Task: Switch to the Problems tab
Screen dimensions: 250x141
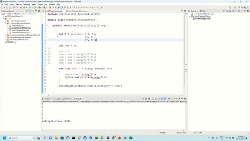Action: (x=47, y=99)
